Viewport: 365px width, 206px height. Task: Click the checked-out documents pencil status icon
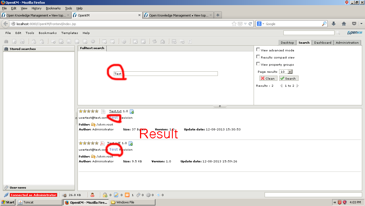click(116, 195)
